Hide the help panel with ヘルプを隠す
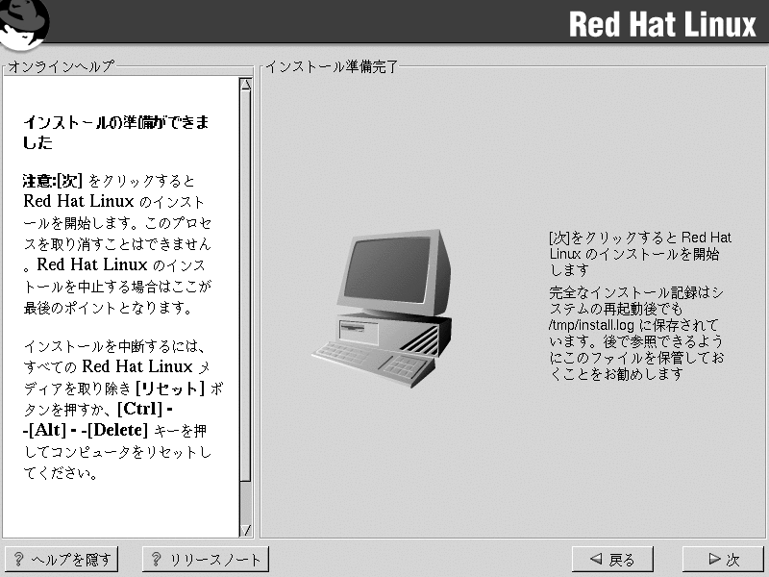Screen dimensions: 769x577 pyautogui.click(x=61, y=560)
